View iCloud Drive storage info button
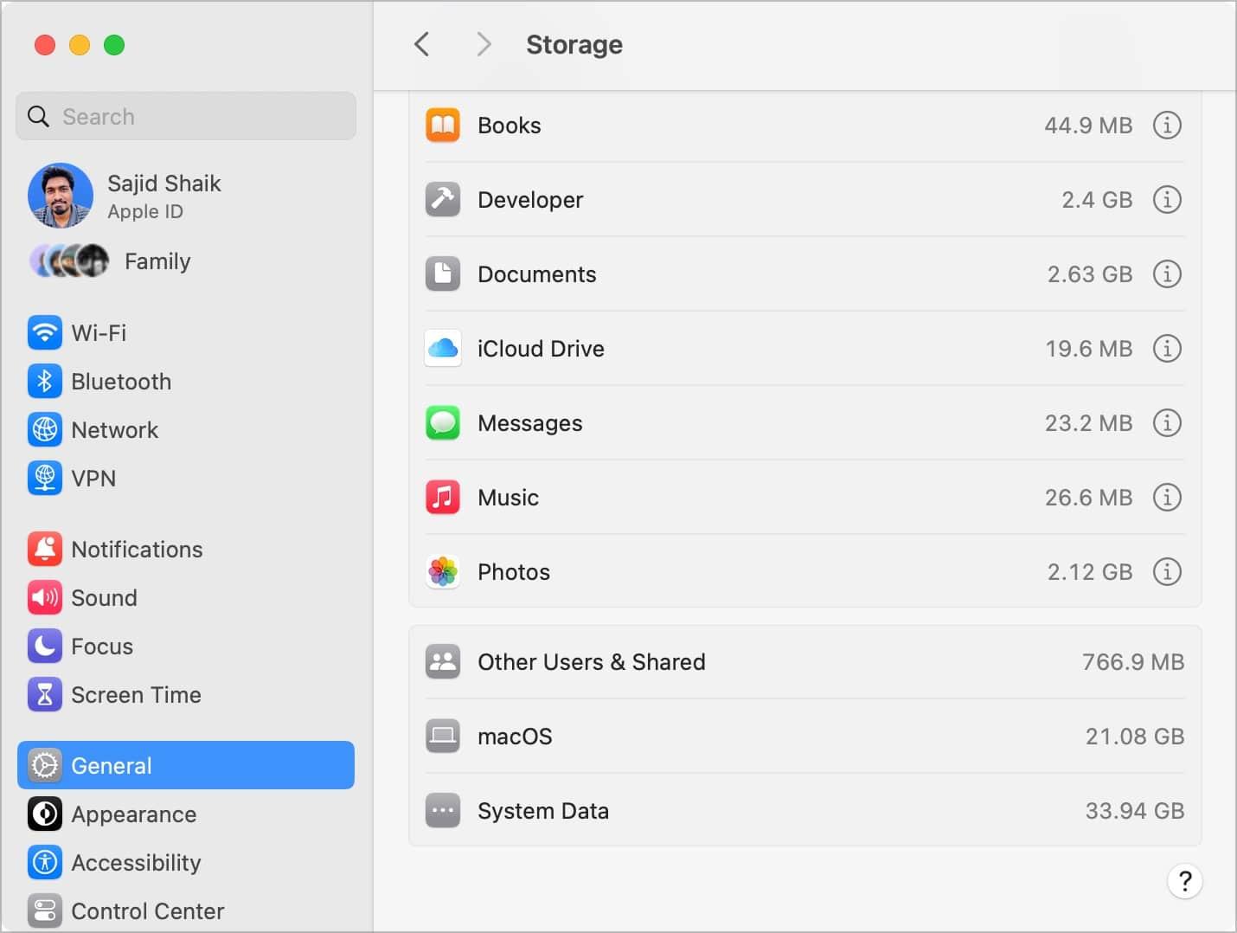This screenshot has width=1237, height=933. click(1167, 349)
